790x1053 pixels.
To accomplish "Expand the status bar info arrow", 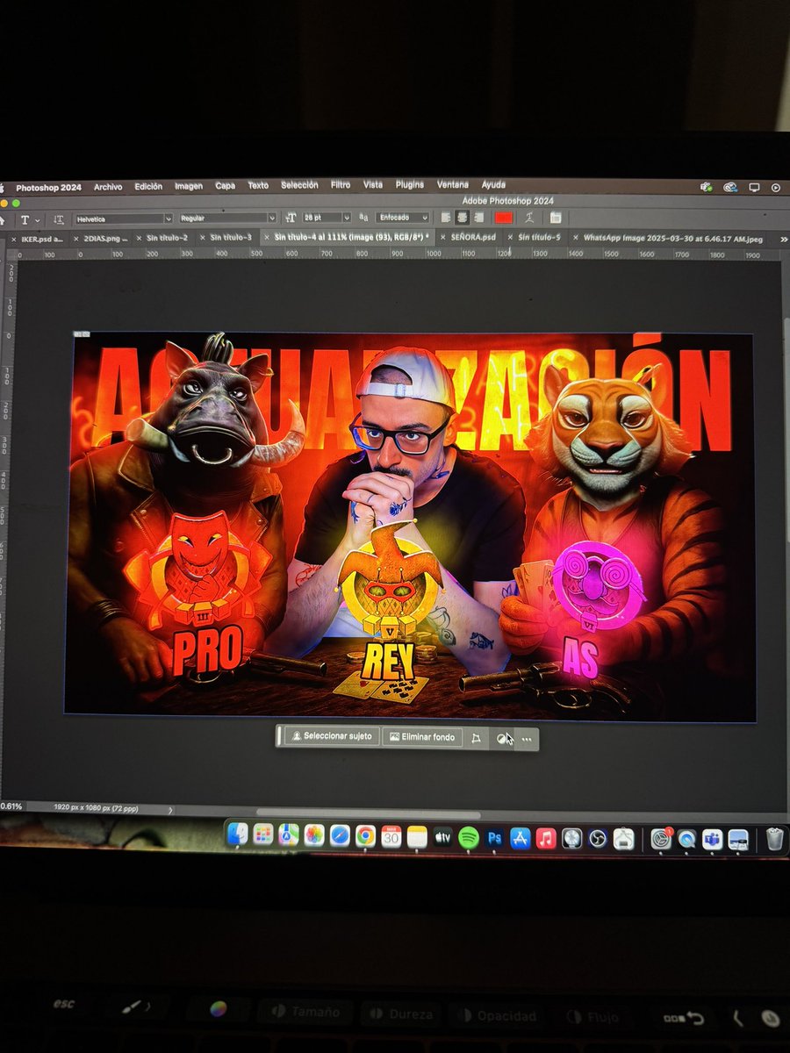I will pyautogui.click(x=170, y=809).
